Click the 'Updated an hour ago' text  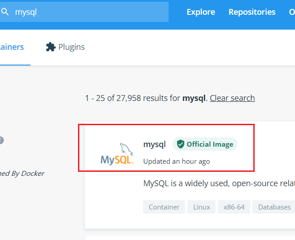pyautogui.click(x=177, y=161)
